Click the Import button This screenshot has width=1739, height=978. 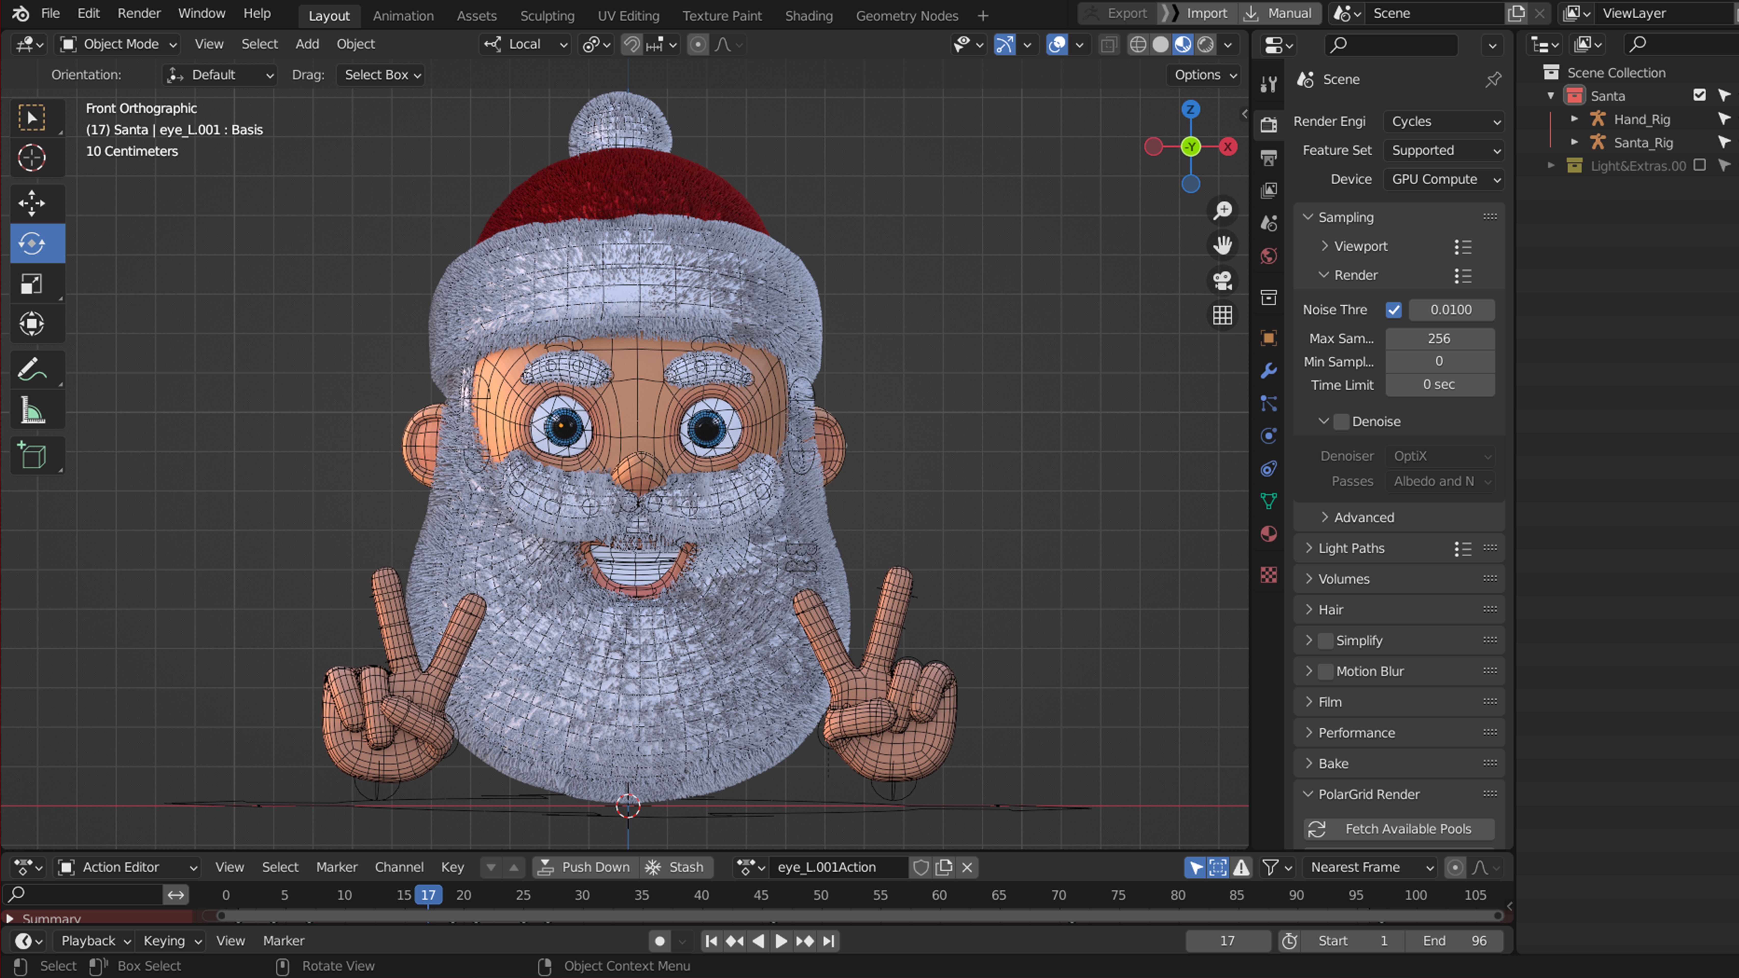(x=1198, y=13)
